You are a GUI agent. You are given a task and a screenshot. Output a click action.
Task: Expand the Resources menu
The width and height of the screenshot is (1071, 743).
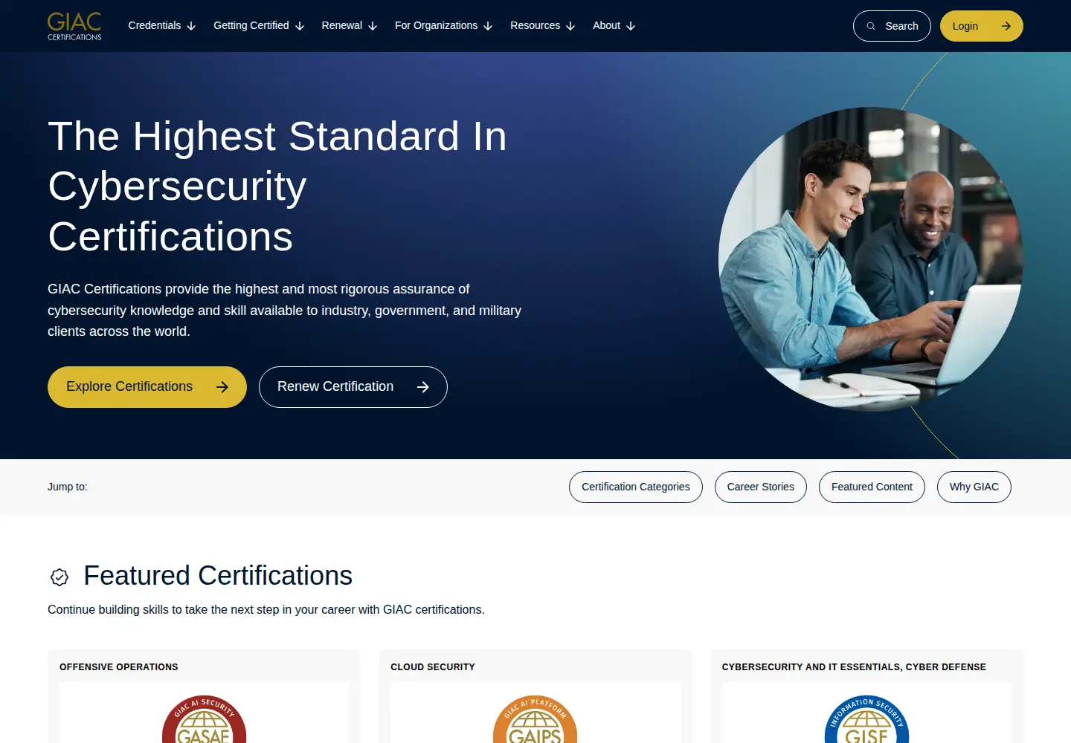543,26
